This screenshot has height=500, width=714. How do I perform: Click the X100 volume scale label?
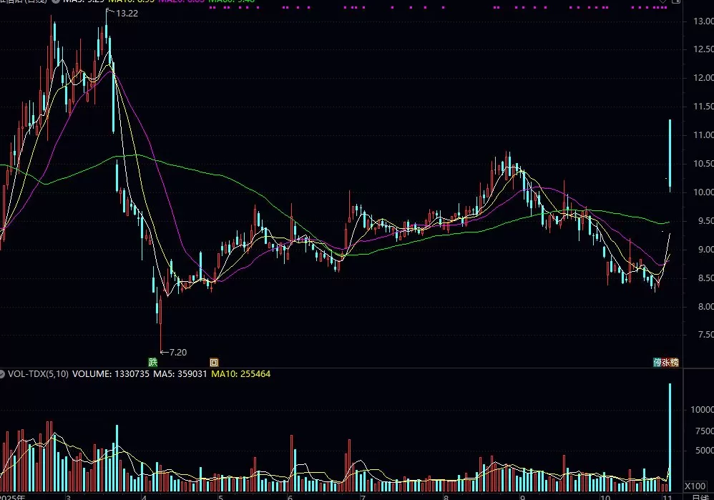(695, 486)
